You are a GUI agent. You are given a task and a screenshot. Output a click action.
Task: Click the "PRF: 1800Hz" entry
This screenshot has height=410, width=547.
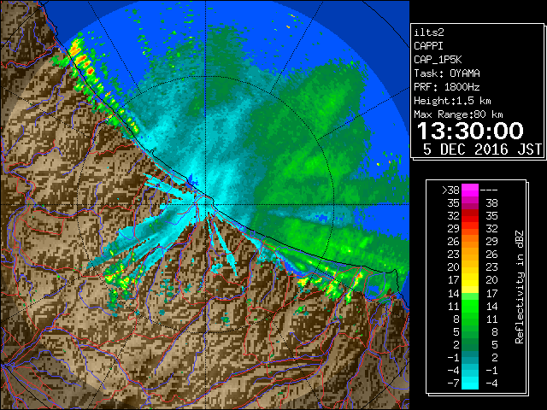pos(447,87)
